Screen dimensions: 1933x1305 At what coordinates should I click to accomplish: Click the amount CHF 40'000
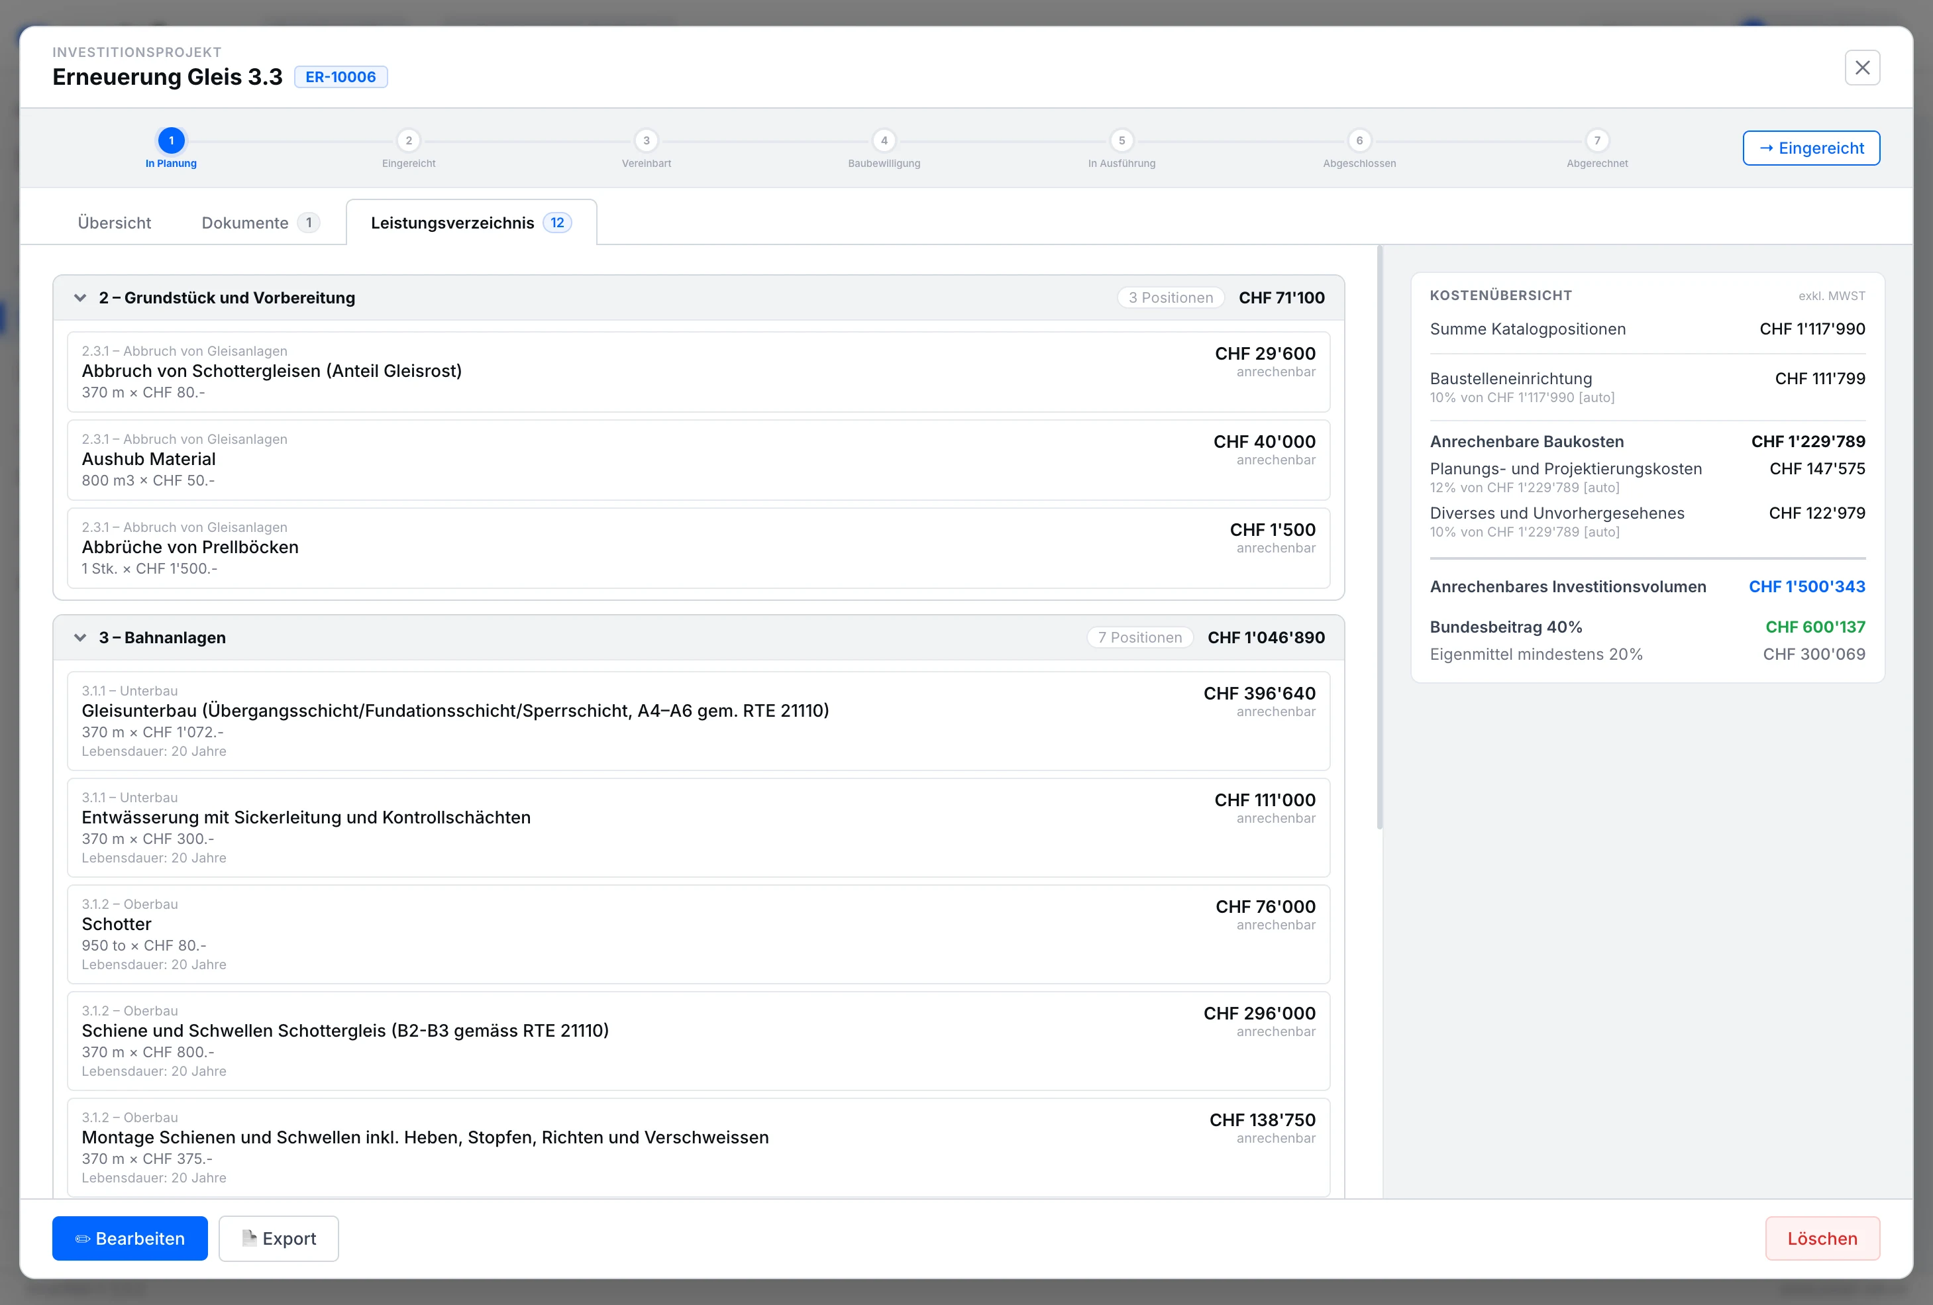tap(1265, 442)
